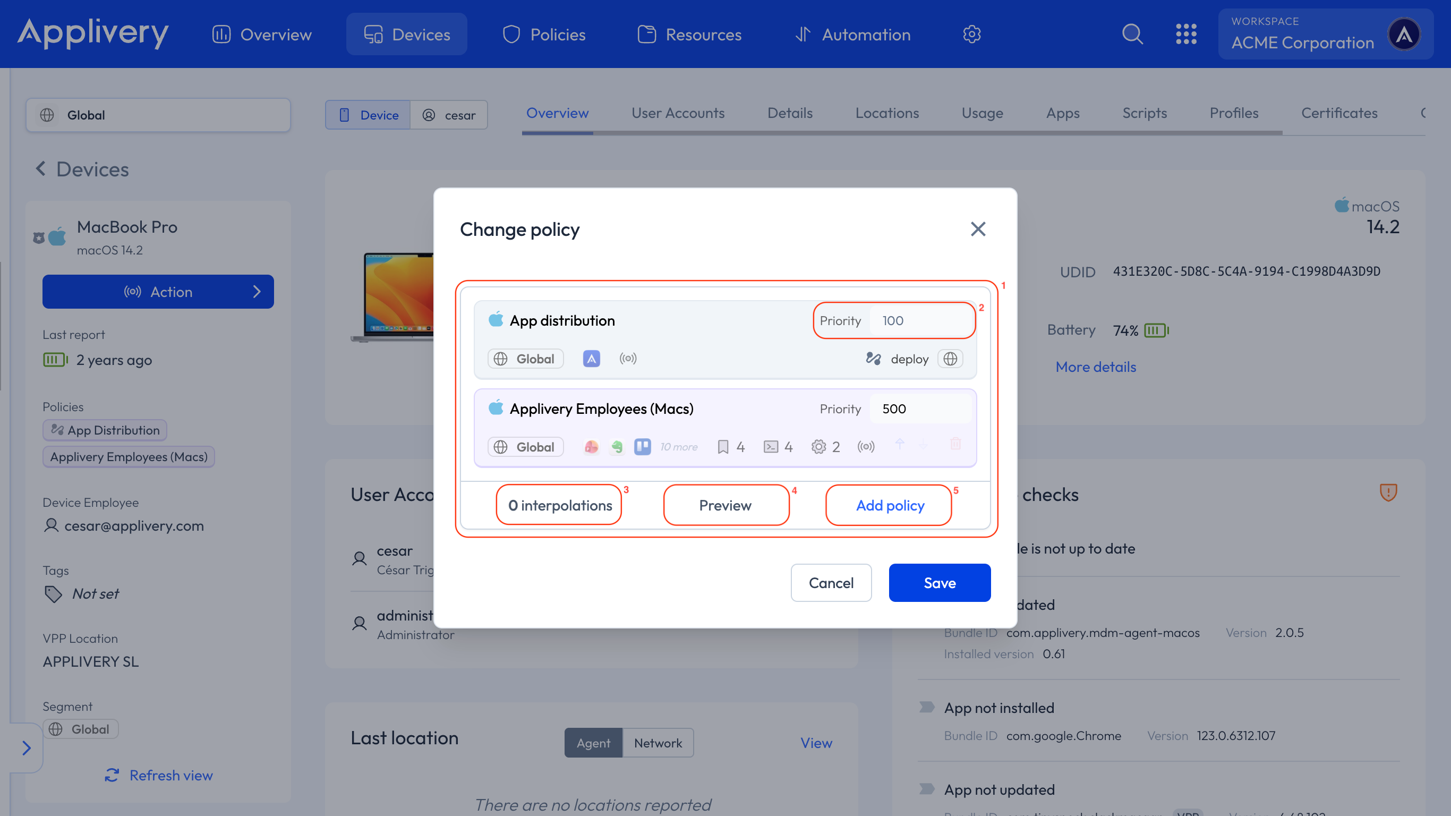Screen dimensions: 1451x816
Task: Open the search magnifier in top bar
Action: 1132,35
